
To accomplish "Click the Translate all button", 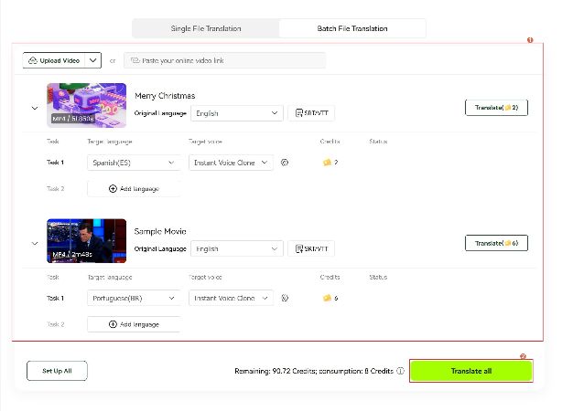I will (471, 371).
